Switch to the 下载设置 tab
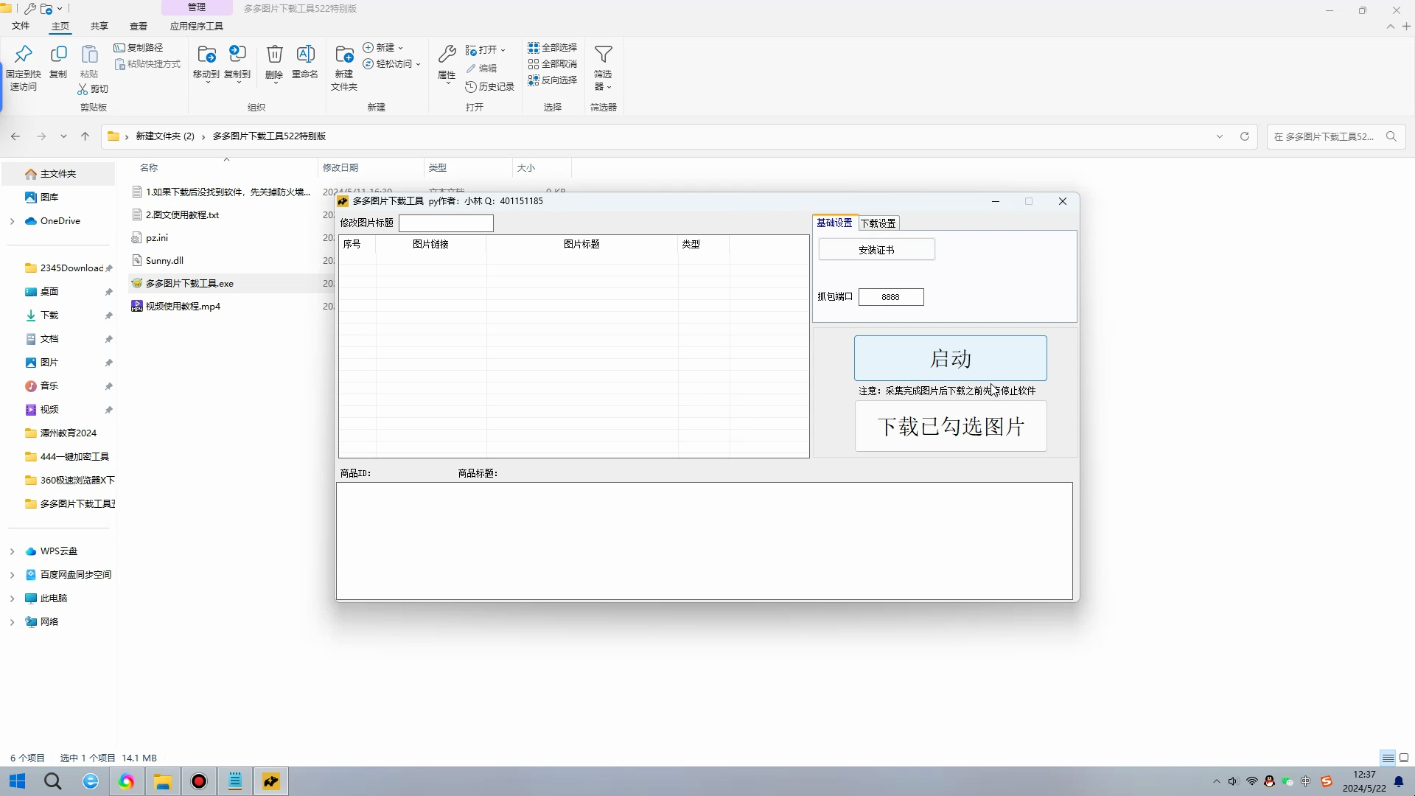Viewport: 1415px width, 796px height. point(878,223)
